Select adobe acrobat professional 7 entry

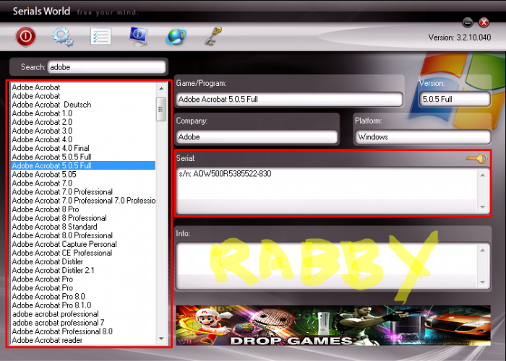click(x=83, y=323)
